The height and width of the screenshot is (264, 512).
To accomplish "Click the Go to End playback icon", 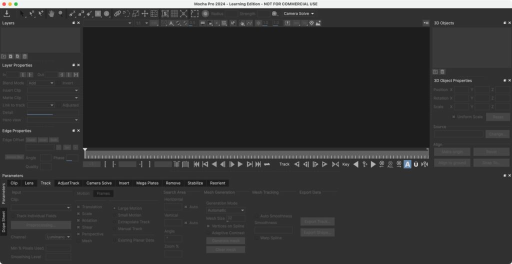I will [x=258, y=164].
